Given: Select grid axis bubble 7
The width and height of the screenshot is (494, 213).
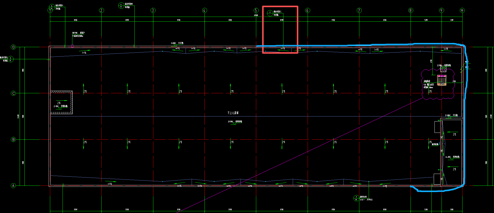Looking at the screenshot, I should point(359,10).
